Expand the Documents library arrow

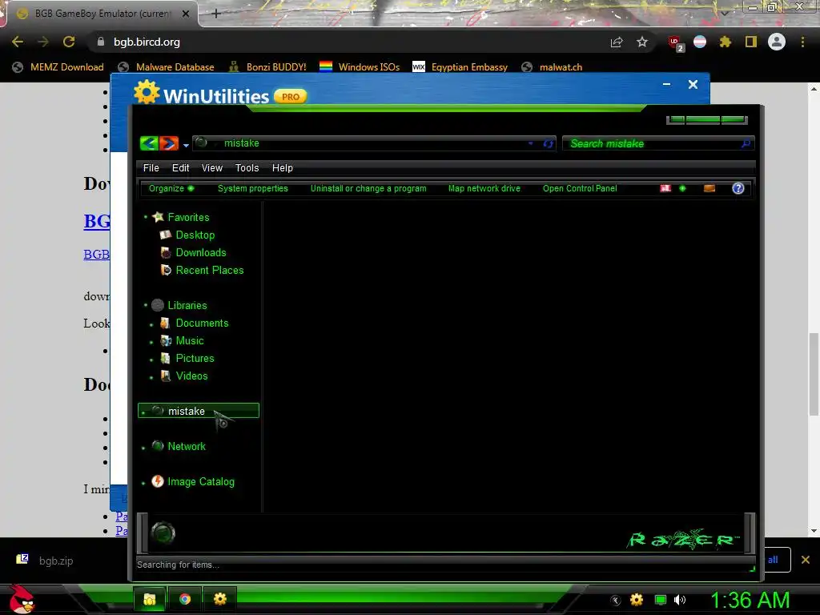tap(151, 325)
